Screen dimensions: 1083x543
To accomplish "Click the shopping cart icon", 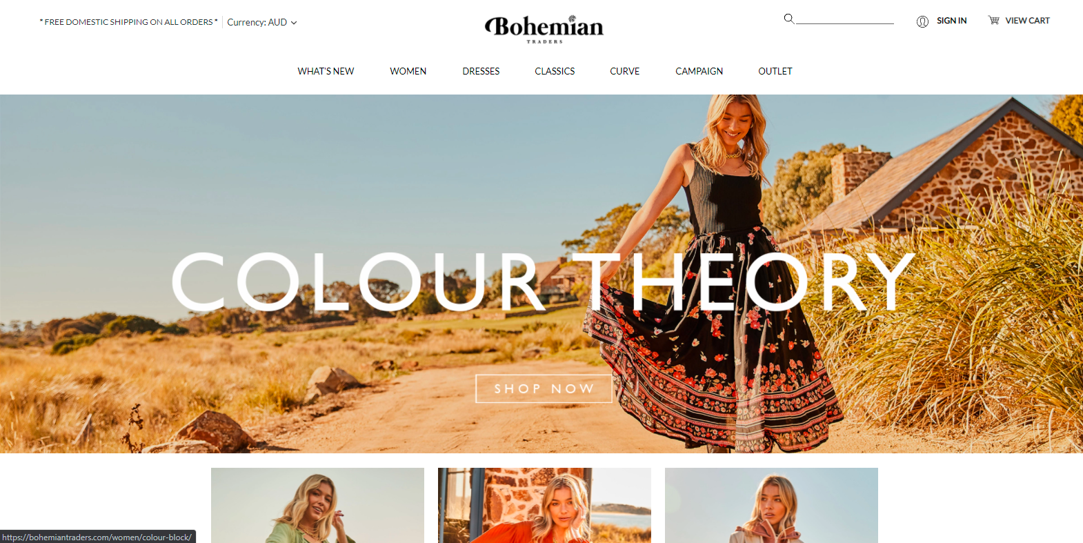I will click(993, 20).
